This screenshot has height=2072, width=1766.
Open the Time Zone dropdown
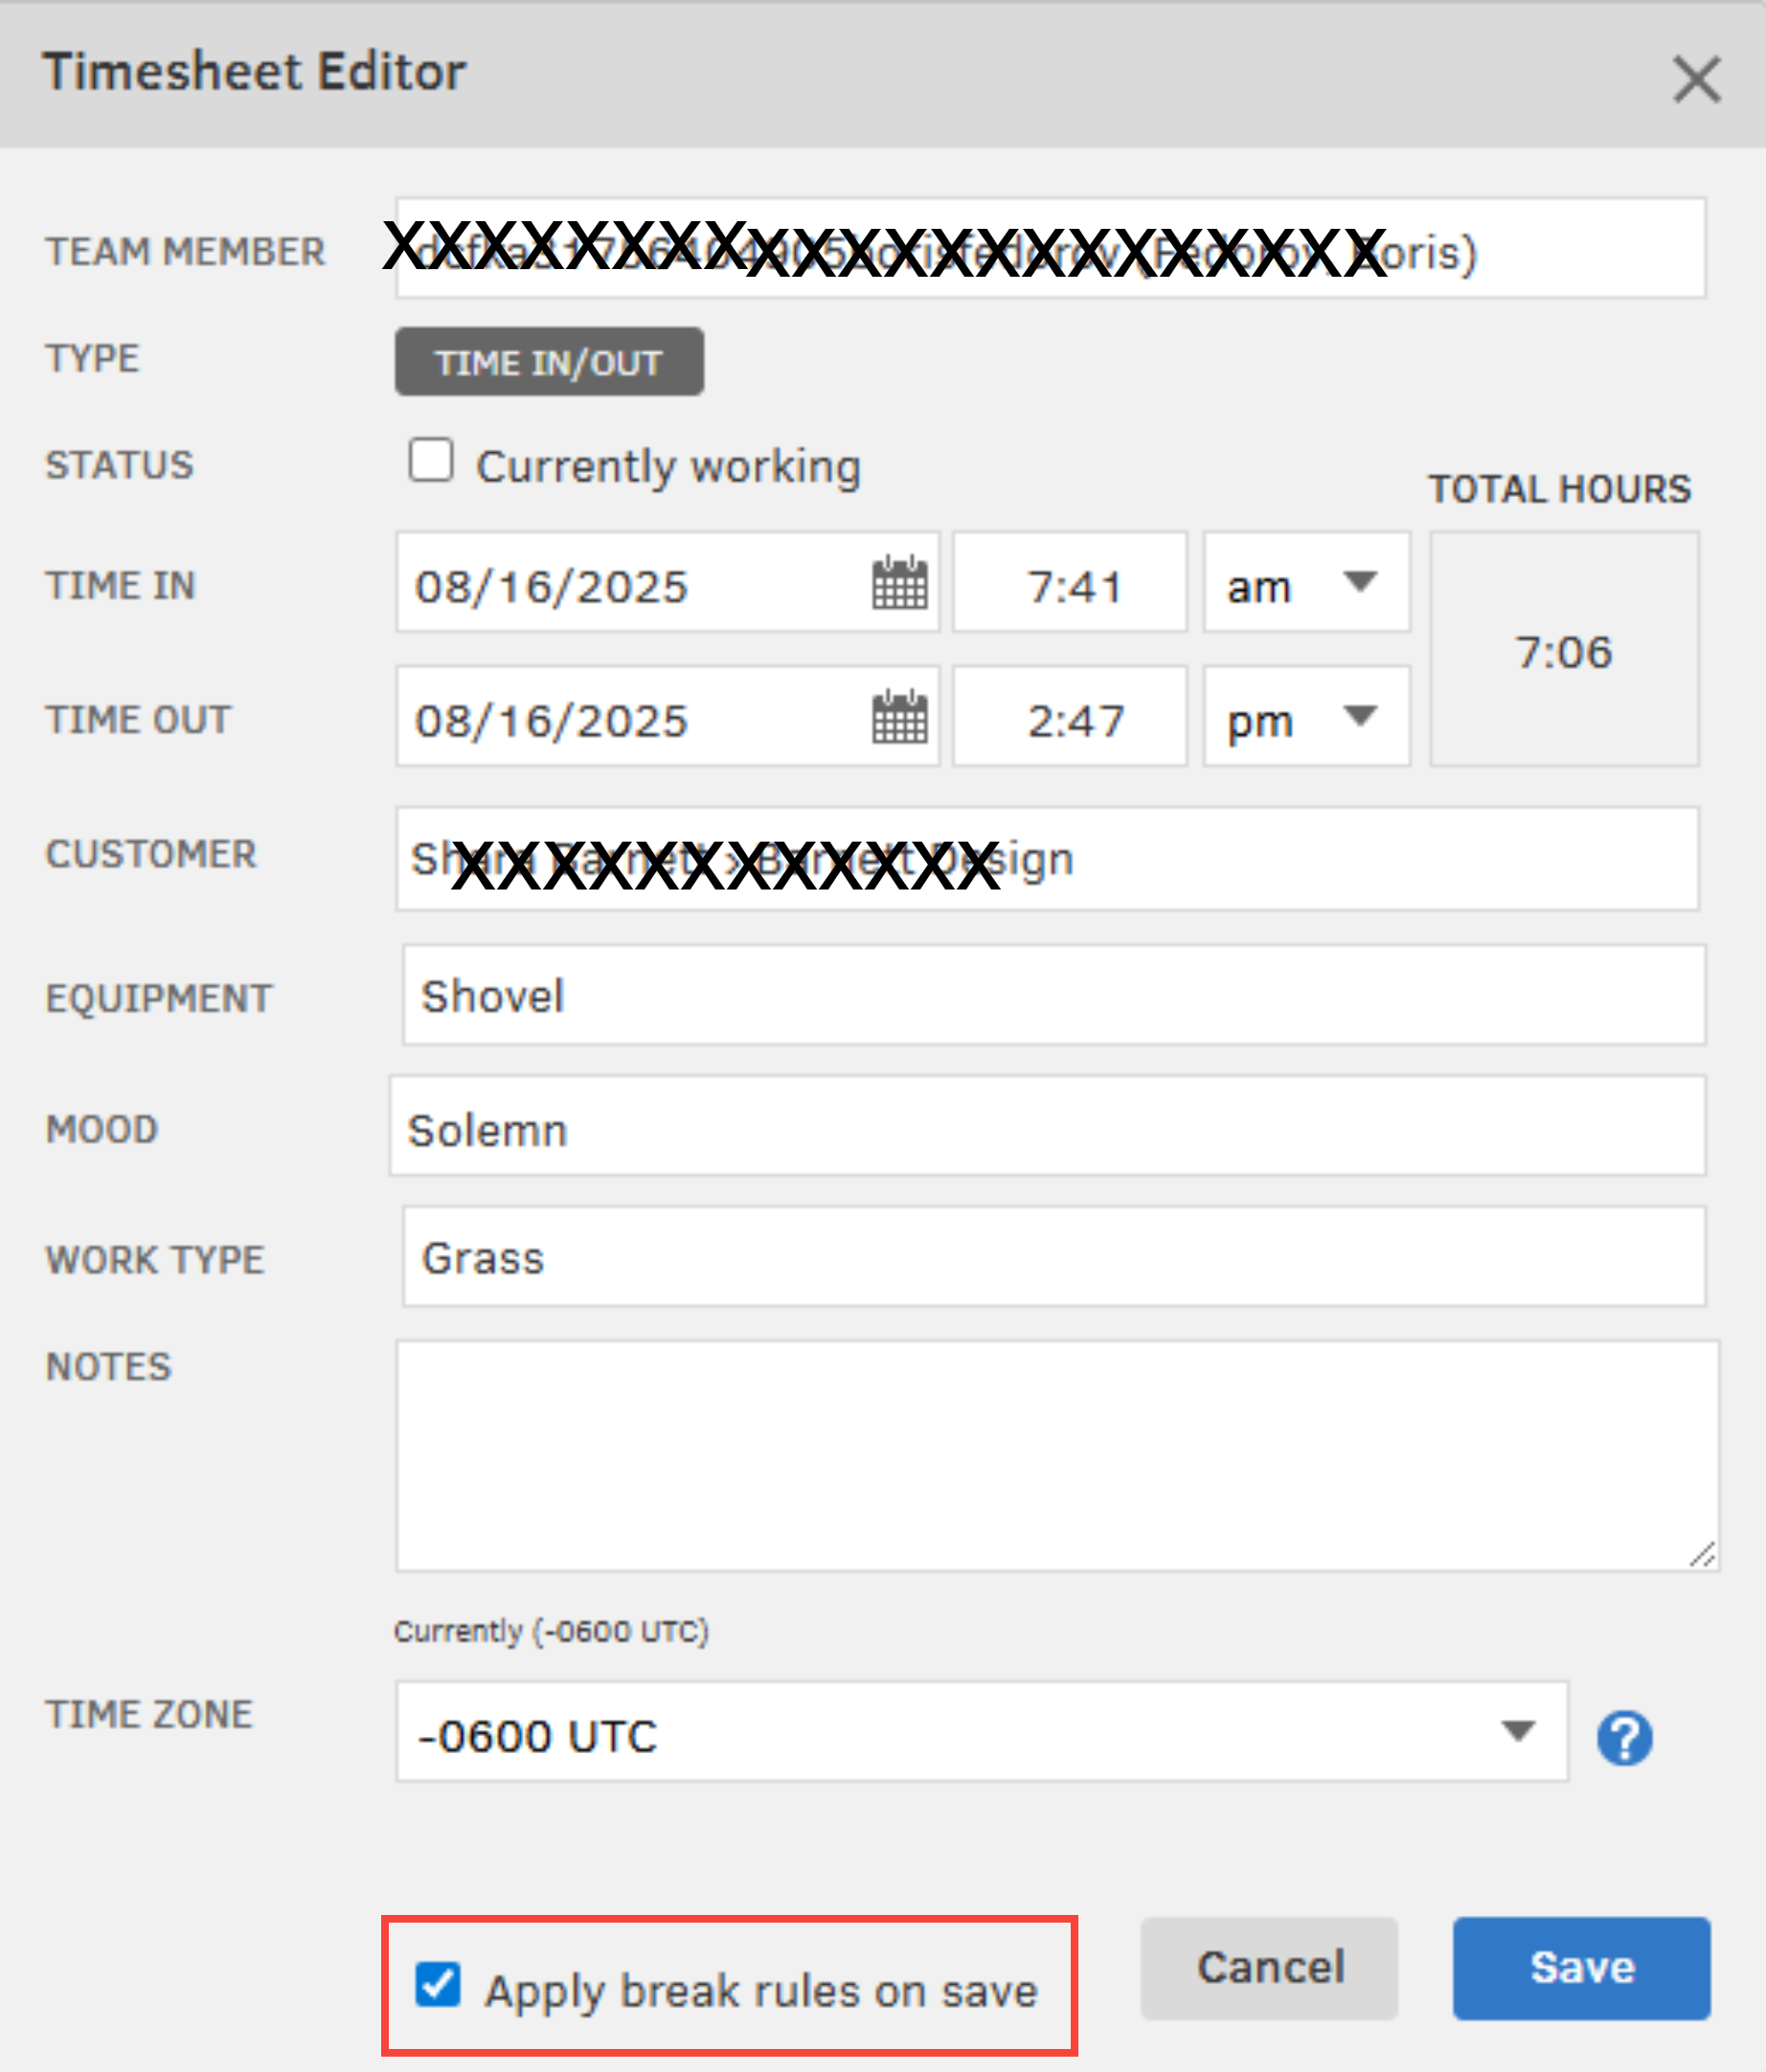980,1732
